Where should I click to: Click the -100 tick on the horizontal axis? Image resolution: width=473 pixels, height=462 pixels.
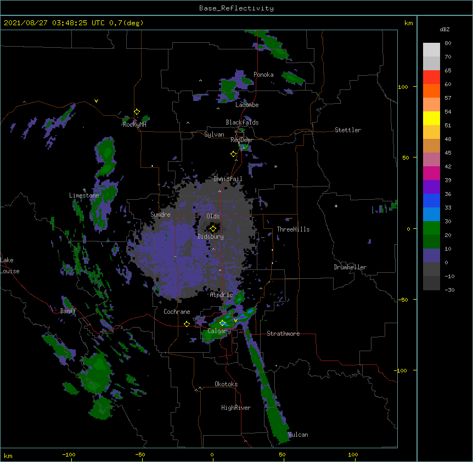pos(69,454)
